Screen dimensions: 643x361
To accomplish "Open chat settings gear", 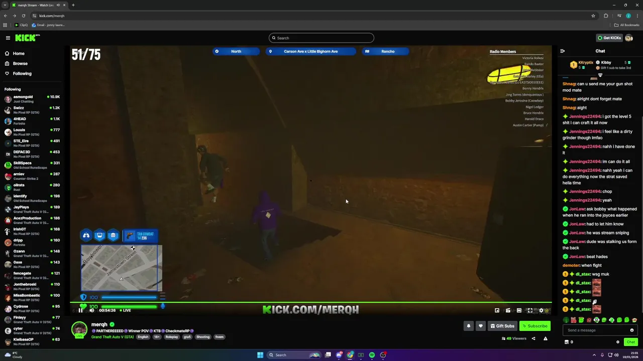I will point(618,342).
